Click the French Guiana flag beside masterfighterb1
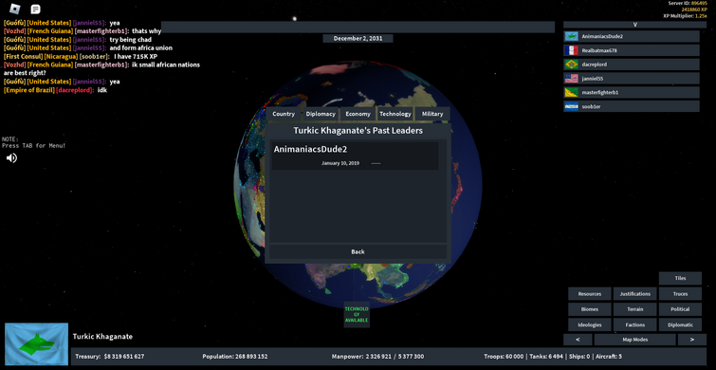716x370 pixels. [x=571, y=92]
